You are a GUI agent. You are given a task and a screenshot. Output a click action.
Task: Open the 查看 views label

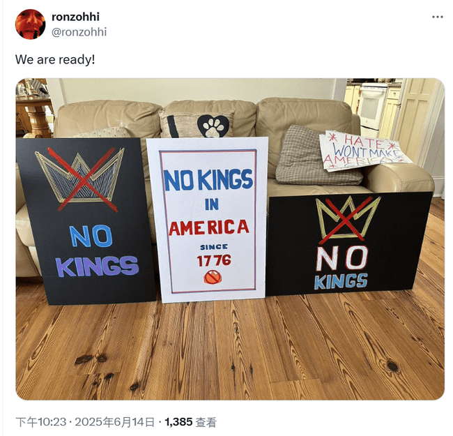(206, 422)
